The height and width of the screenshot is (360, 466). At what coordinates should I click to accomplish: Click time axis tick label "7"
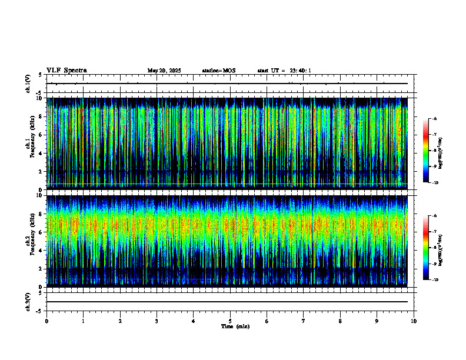click(304, 321)
